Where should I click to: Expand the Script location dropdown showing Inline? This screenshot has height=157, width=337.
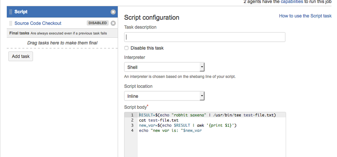pyautogui.click(x=164, y=96)
